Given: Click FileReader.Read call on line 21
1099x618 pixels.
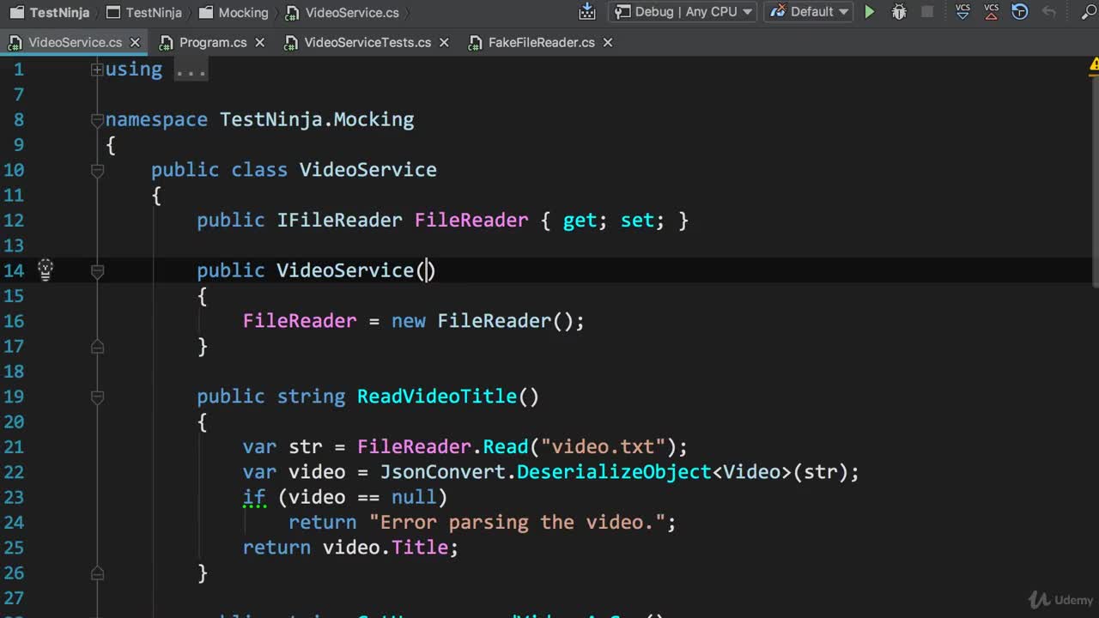Looking at the screenshot, I should coord(442,447).
